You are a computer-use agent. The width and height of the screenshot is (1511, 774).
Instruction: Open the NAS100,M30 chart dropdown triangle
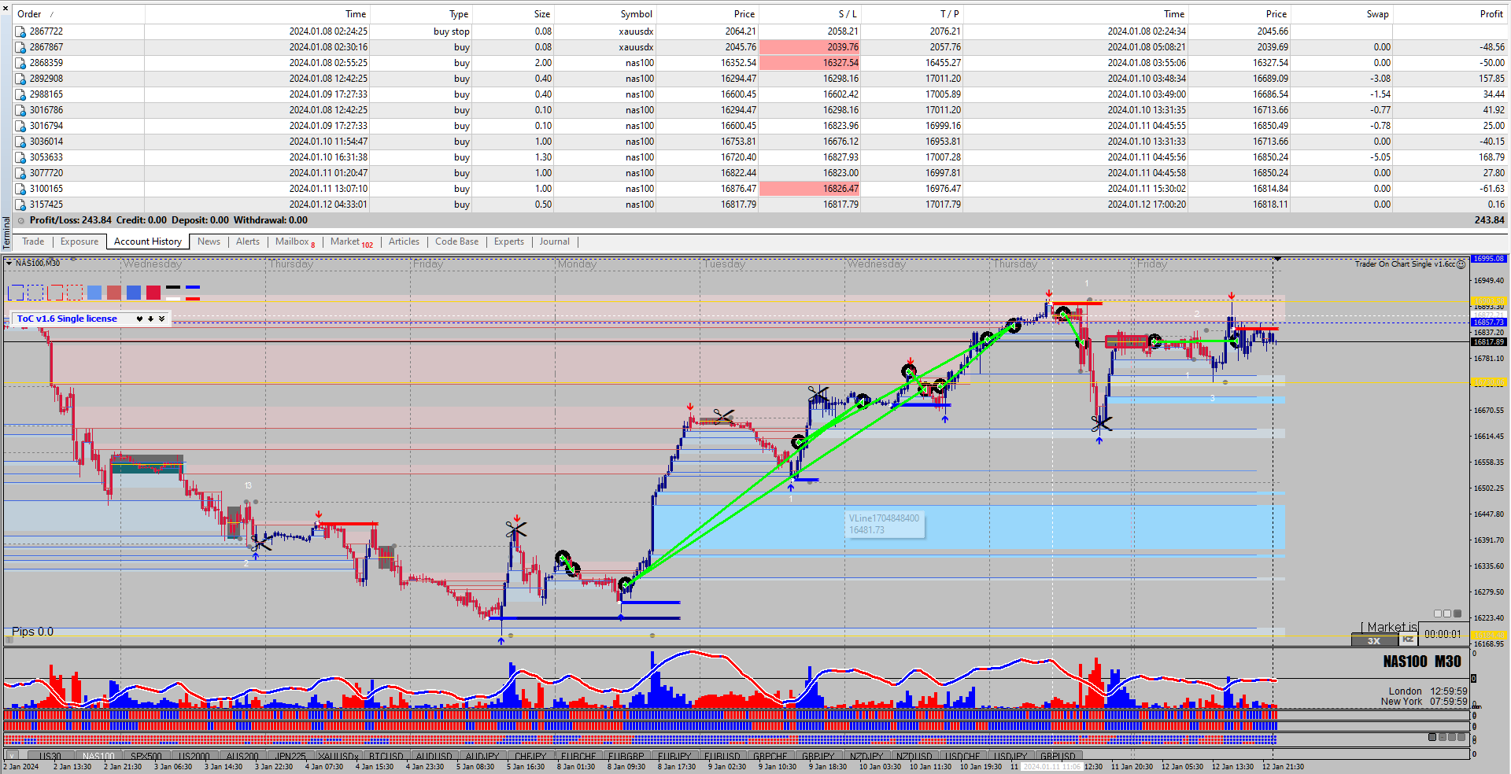click(x=9, y=264)
